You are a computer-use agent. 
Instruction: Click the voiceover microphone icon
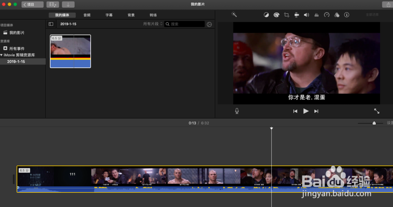coord(237,111)
